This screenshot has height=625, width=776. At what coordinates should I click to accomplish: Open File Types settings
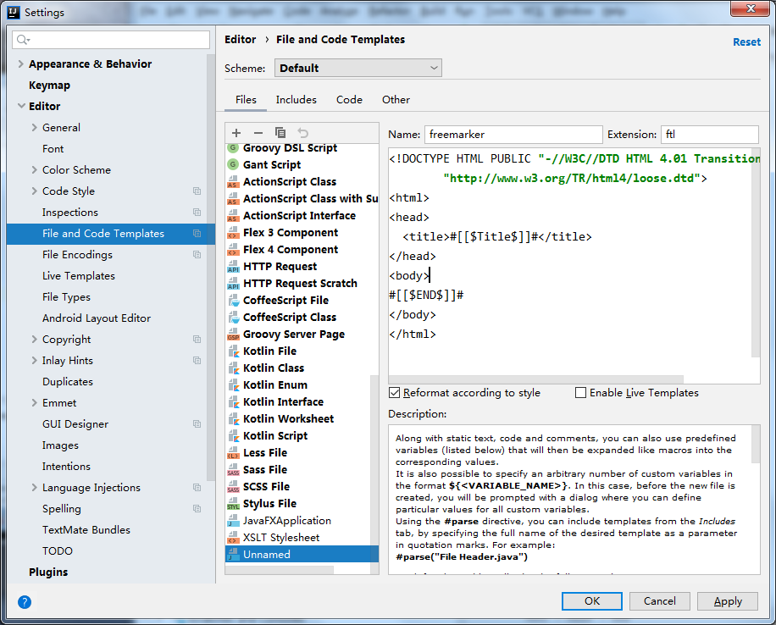coord(66,297)
